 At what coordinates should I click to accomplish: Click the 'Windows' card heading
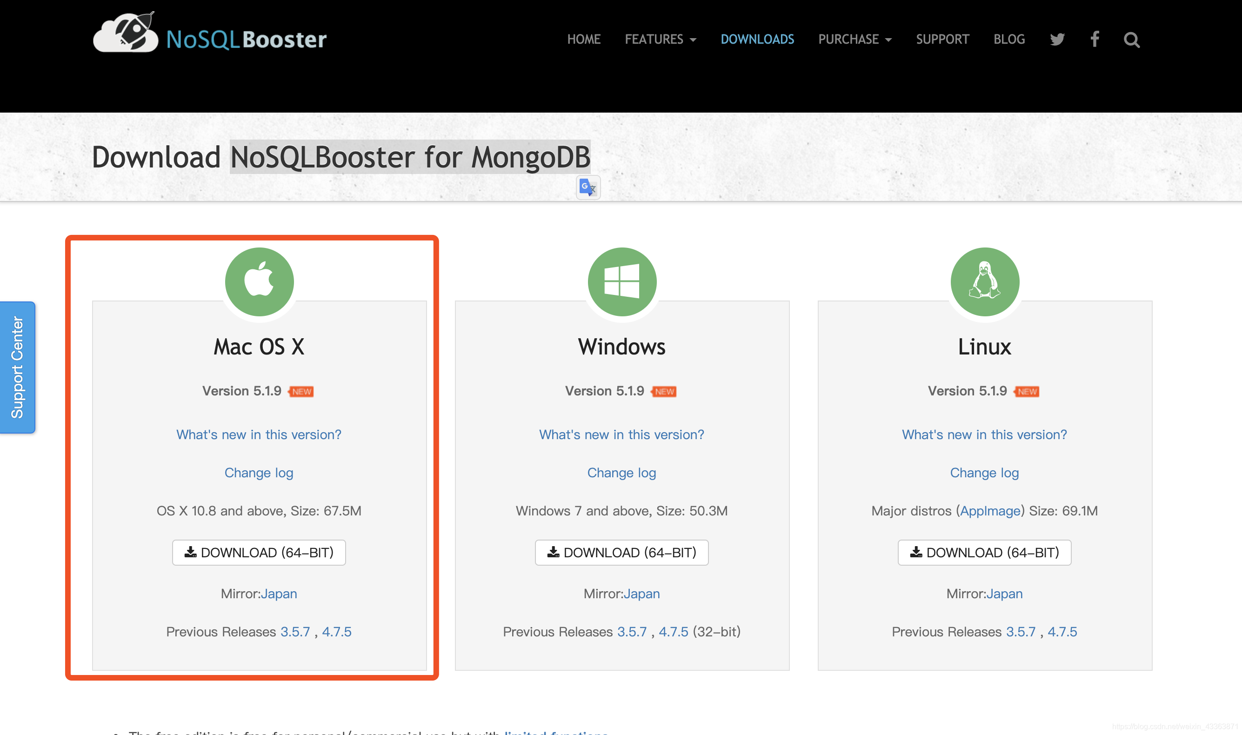click(x=621, y=346)
